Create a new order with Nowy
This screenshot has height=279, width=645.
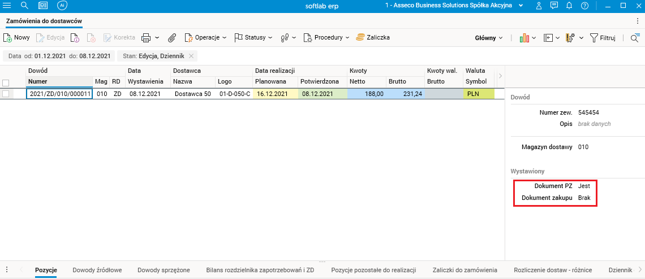[16, 37]
